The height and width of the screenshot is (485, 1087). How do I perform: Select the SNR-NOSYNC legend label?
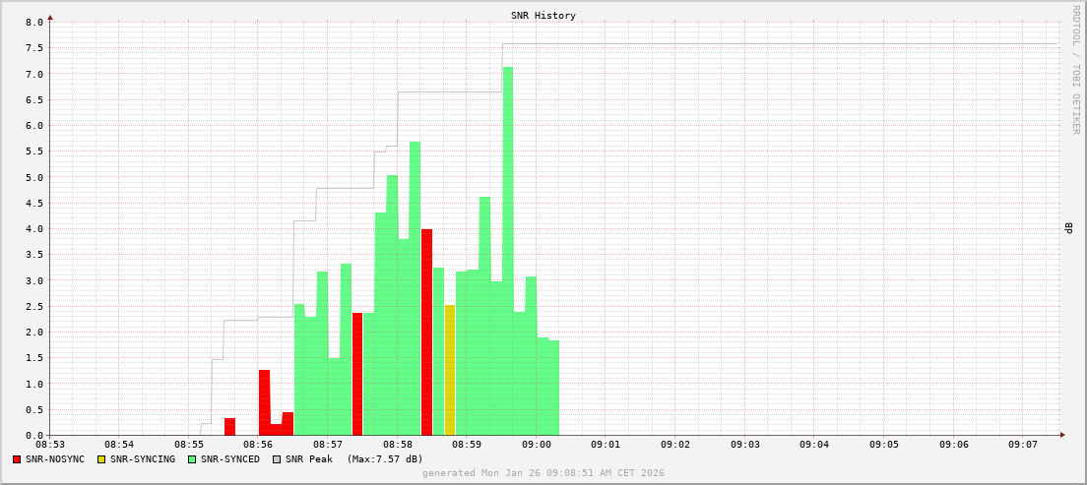pyautogui.click(x=55, y=459)
